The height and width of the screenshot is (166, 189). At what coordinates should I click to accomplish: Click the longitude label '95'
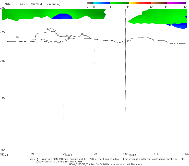pyautogui.click(x=33, y=153)
